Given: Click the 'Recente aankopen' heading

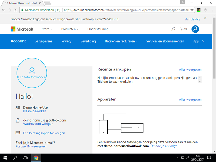Looking at the screenshot, I should coord(114,69).
